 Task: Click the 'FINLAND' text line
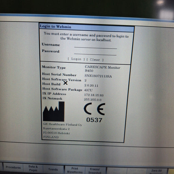pyautogui.click(x=51, y=137)
